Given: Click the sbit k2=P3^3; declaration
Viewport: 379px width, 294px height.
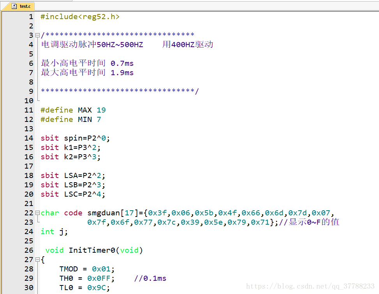Looking at the screenshot, I should [x=71, y=157].
